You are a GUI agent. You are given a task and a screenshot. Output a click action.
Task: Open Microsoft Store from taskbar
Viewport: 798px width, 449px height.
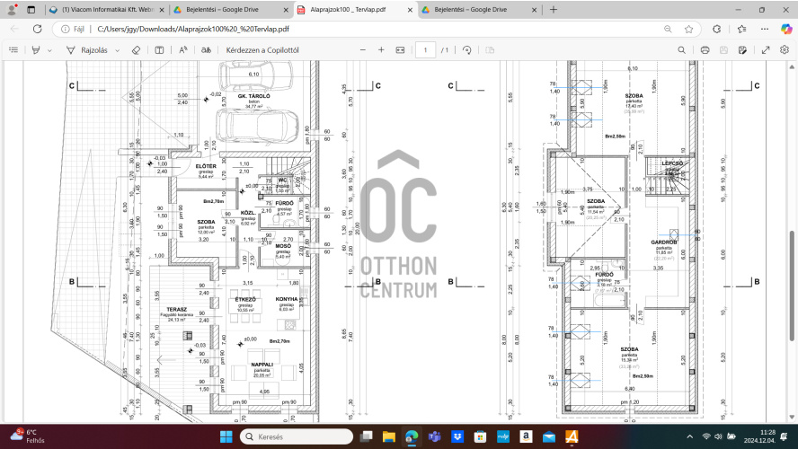tap(480, 436)
